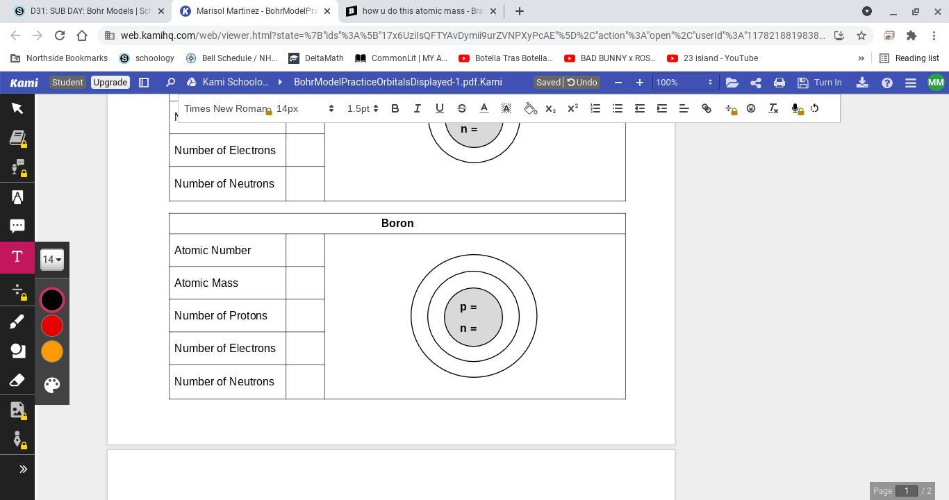This screenshot has height=500, width=949.
Task: Select the Text Box tool
Action: point(17,257)
